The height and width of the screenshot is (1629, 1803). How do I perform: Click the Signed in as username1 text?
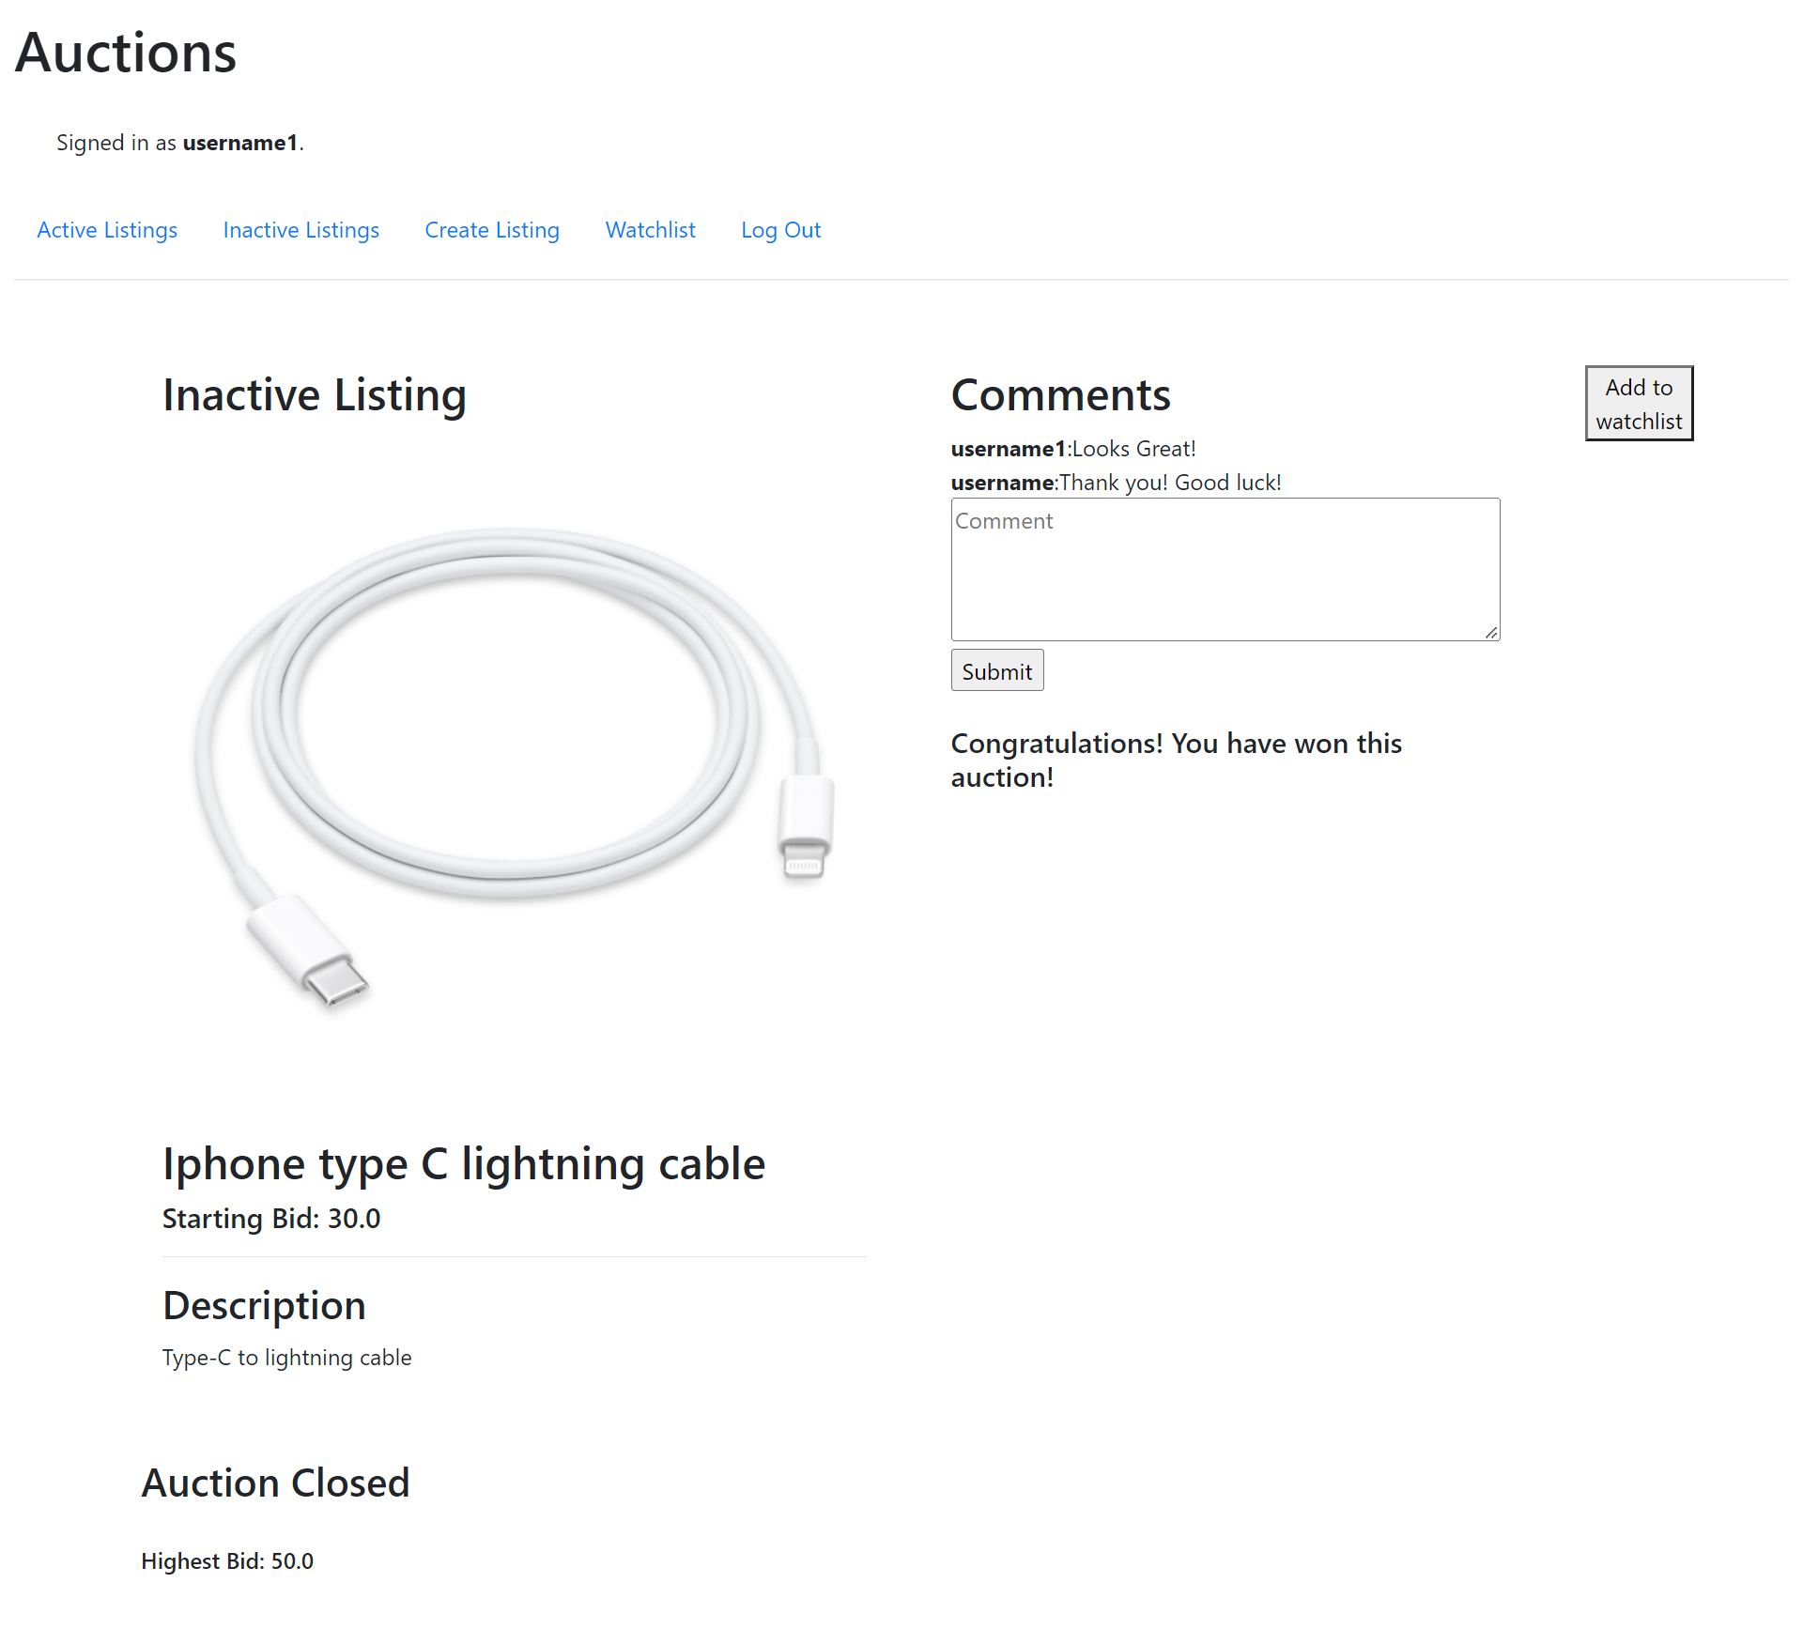[x=179, y=143]
